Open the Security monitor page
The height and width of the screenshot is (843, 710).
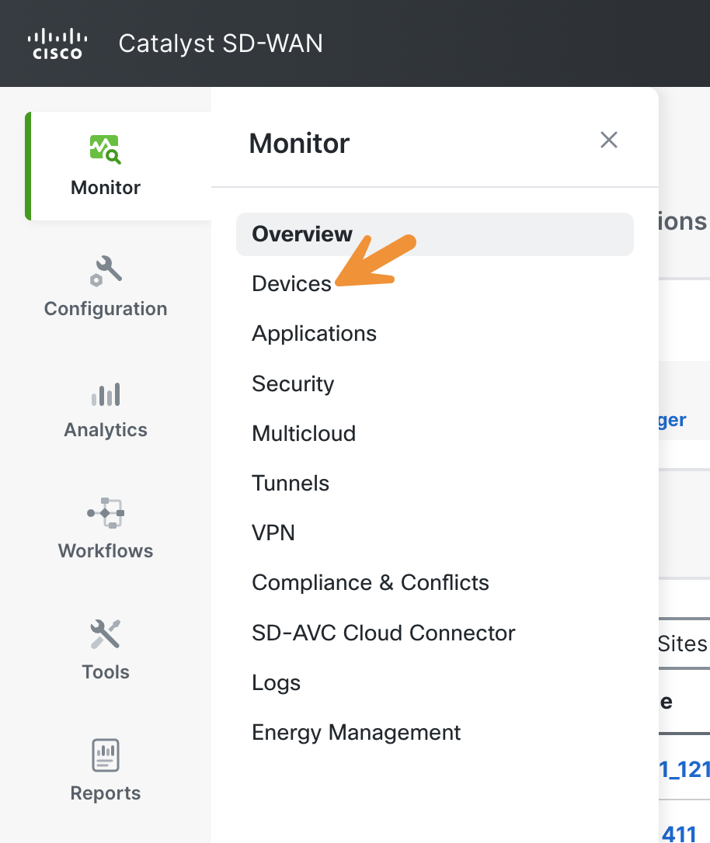click(293, 384)
